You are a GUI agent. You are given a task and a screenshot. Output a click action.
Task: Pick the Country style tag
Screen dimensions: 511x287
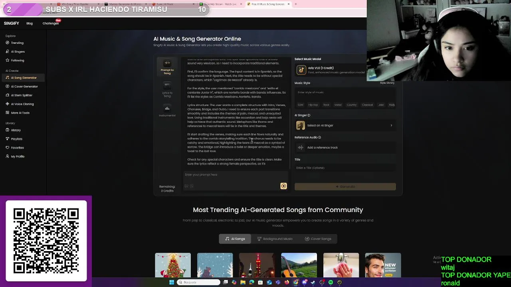coord(352,105)
